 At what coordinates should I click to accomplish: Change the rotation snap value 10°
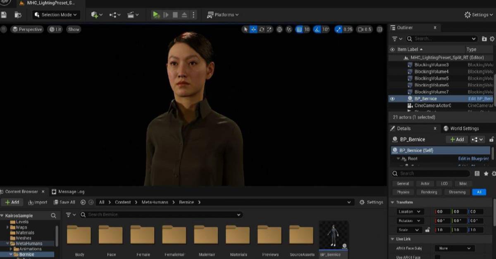326,29
